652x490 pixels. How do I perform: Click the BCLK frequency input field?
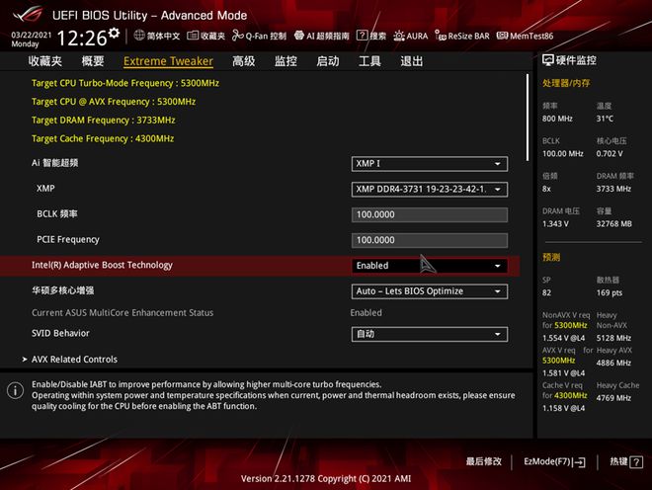429,214
